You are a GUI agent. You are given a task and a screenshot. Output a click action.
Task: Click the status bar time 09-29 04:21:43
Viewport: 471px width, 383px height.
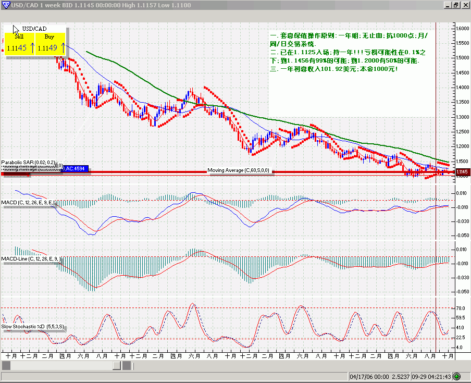click(x=431, y=377)
